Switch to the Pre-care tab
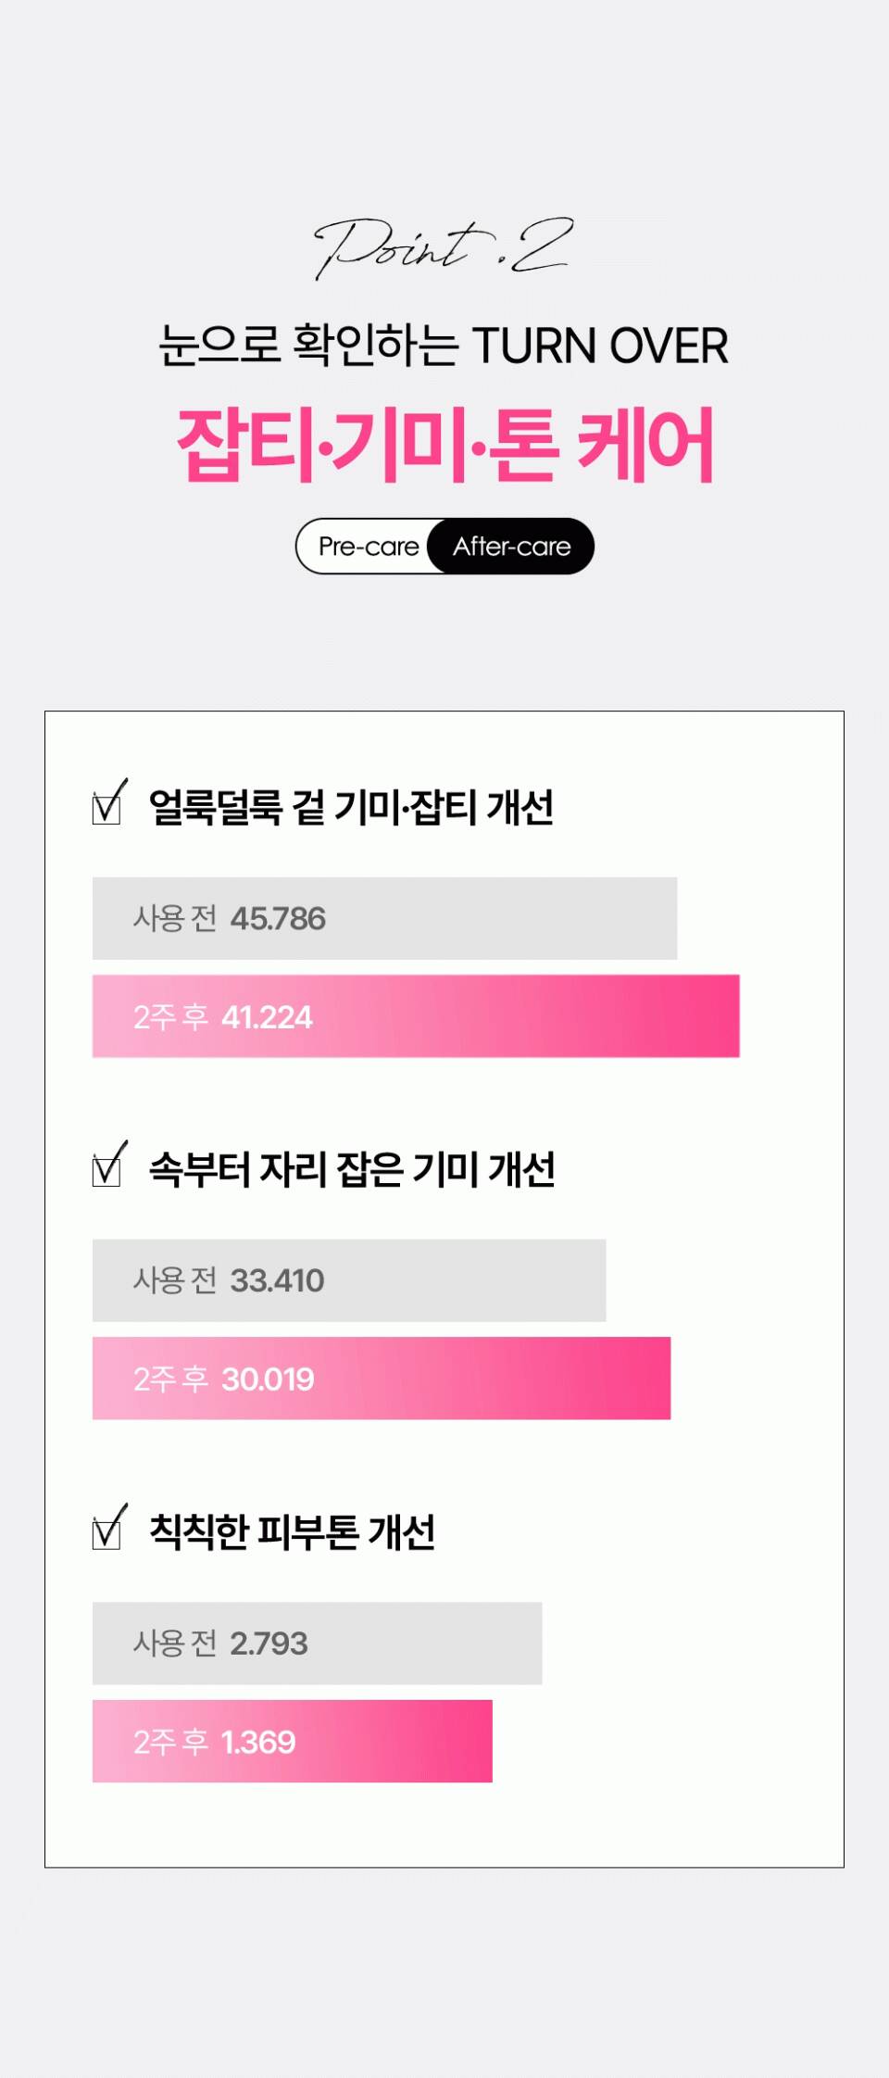Image resolution: width=889 pixels, height=2078 pixels. click(x=369, y=547)
